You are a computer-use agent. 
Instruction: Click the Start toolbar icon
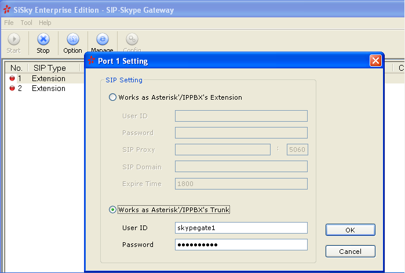coord(13,39)
